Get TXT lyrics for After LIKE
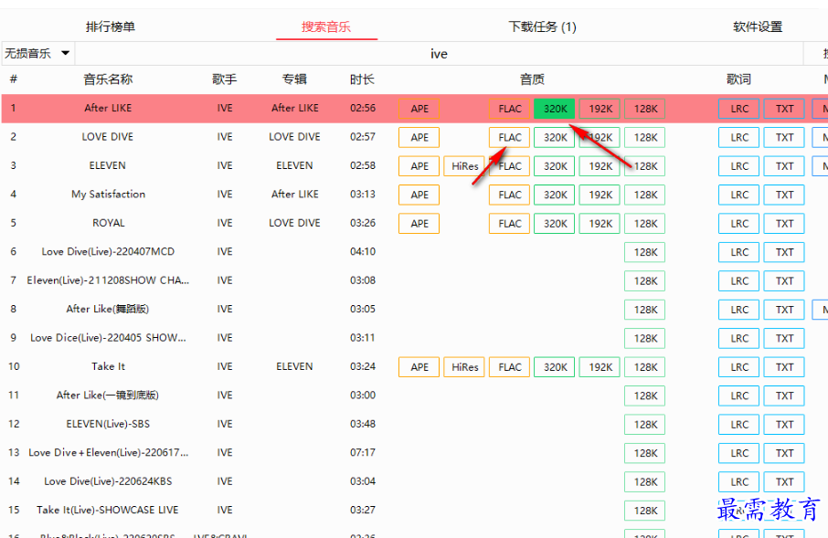 [x=784, y=109]
